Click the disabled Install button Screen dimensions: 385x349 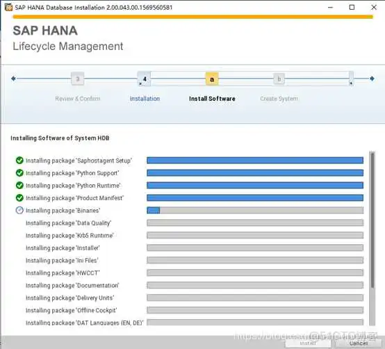(308, 343)
